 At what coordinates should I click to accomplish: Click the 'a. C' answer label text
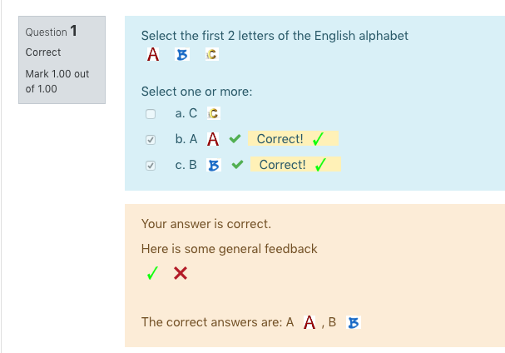click(186, 113)
